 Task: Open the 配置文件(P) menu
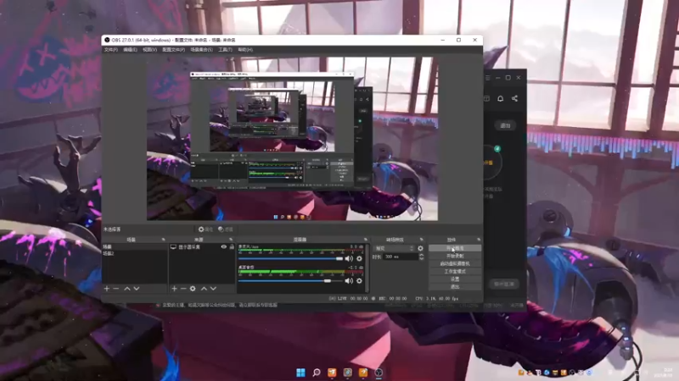173,50
